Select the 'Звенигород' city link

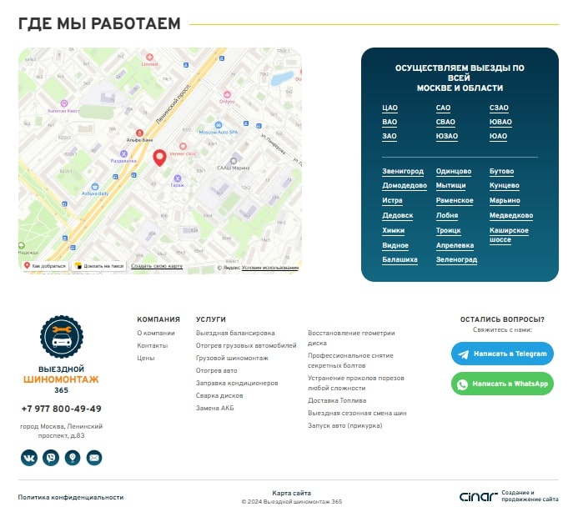(403, 172)
